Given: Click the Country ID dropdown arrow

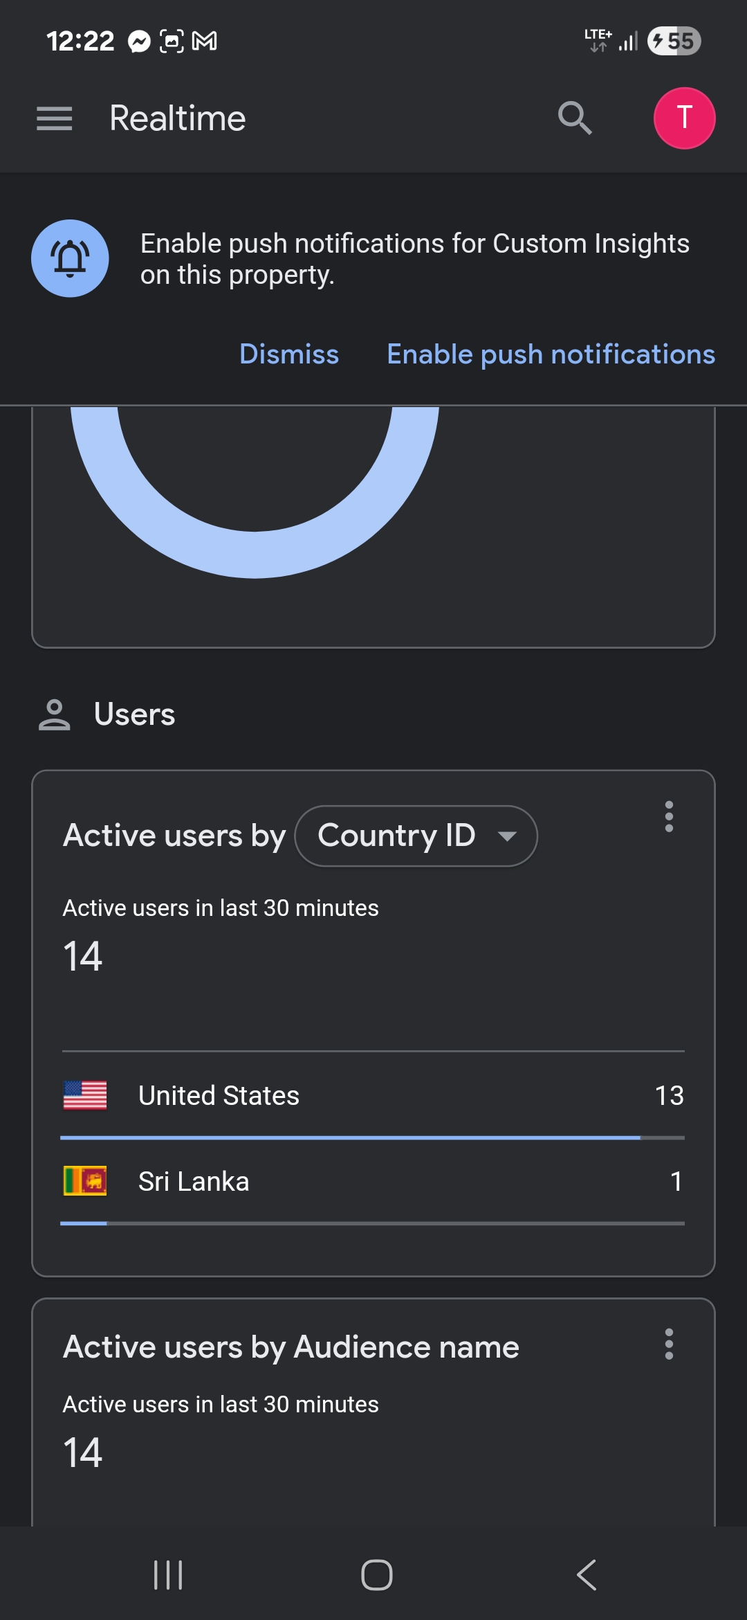Looking at the screenshot, I should click(508, 836).
